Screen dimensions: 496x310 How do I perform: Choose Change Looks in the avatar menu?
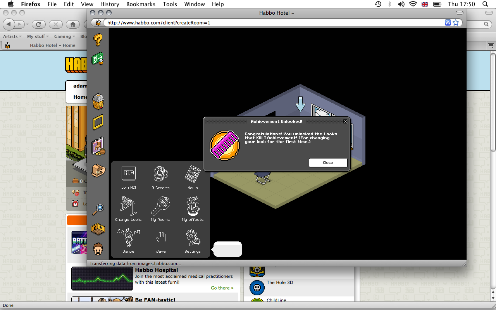pyautogui.click(x=128, y=209)
